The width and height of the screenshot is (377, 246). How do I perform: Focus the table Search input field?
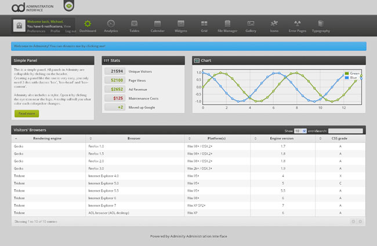tap(346, 131)
